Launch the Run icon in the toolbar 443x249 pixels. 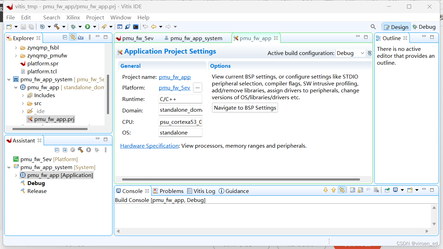[x=88, y=27]
